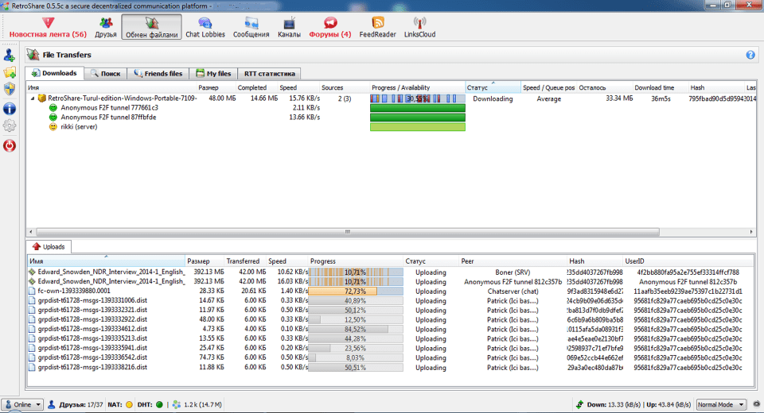This screenshot has width=764, height=413.
Task: Click the 36m5s download time cell
Action: tap(661, 98)
